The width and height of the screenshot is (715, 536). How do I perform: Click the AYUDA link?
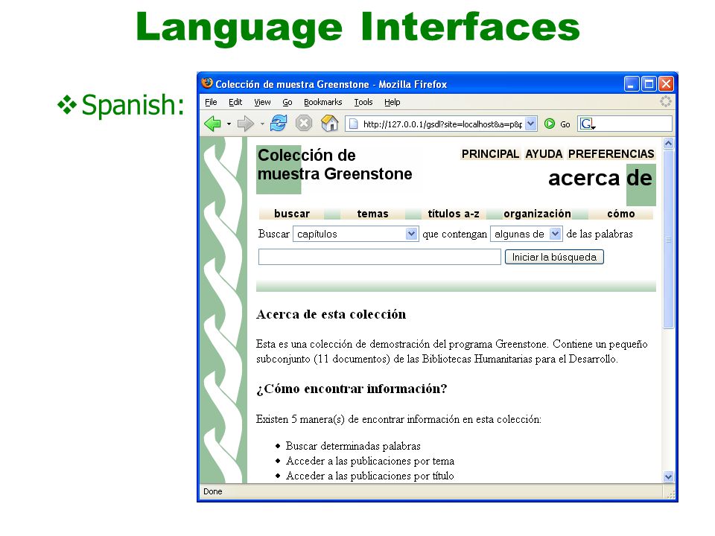tap(544, 154)
